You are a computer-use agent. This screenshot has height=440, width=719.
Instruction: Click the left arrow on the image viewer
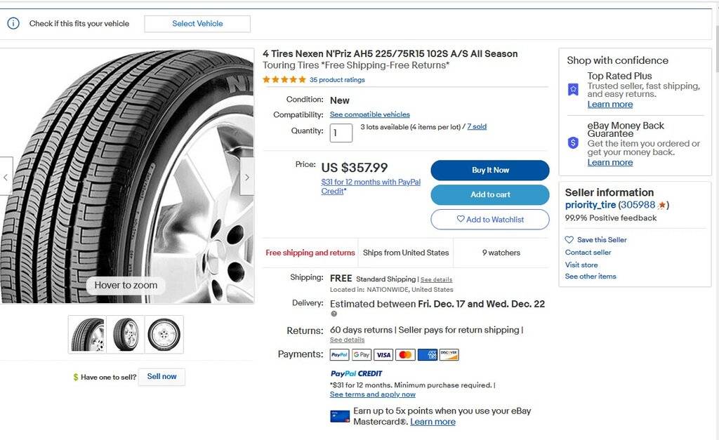[x=6, y=178]
